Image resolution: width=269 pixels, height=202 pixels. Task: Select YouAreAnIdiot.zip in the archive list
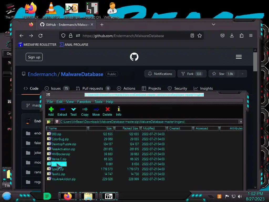coord(64,179)
